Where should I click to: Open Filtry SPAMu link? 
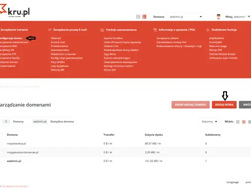coord(58,62)
